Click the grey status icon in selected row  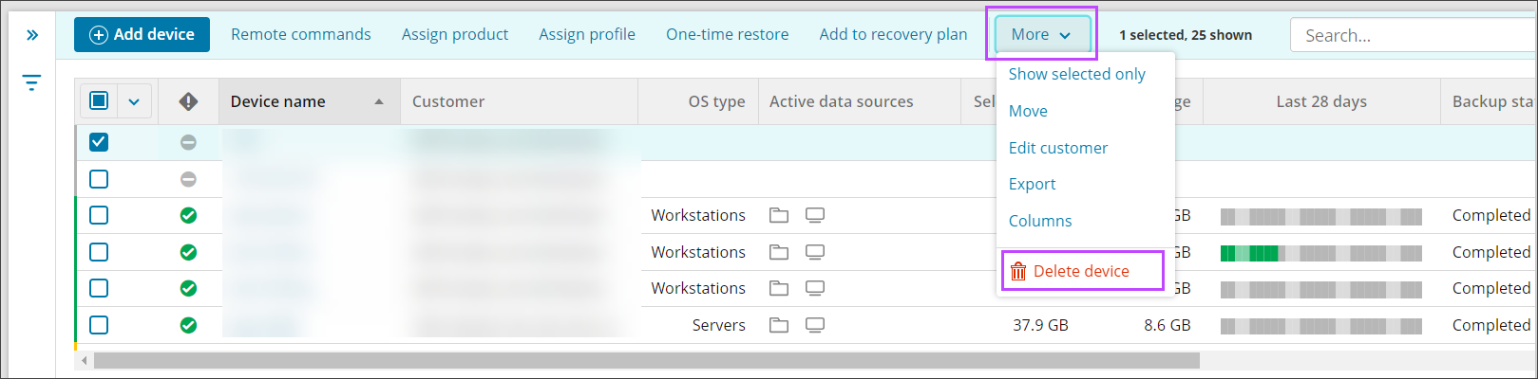click(188, 142)
